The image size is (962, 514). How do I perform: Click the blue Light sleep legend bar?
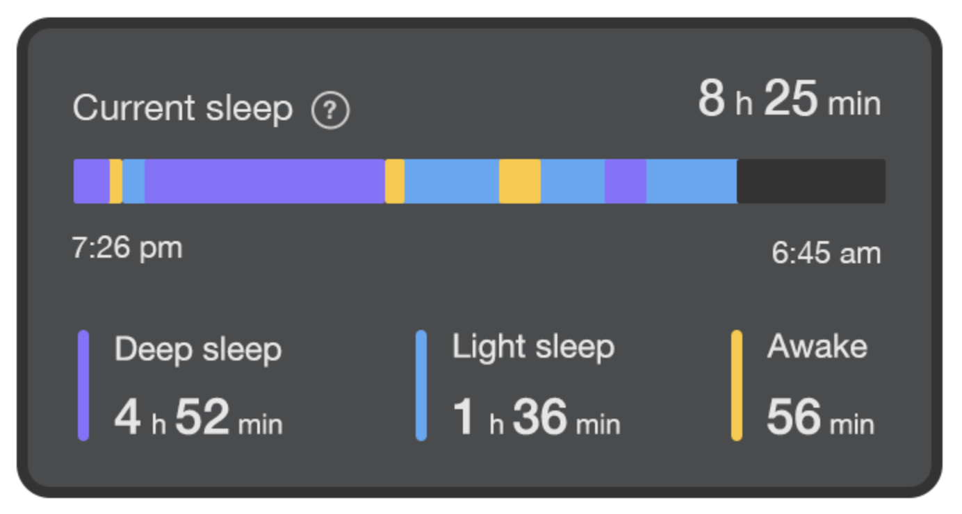click(x=421, y=385)
